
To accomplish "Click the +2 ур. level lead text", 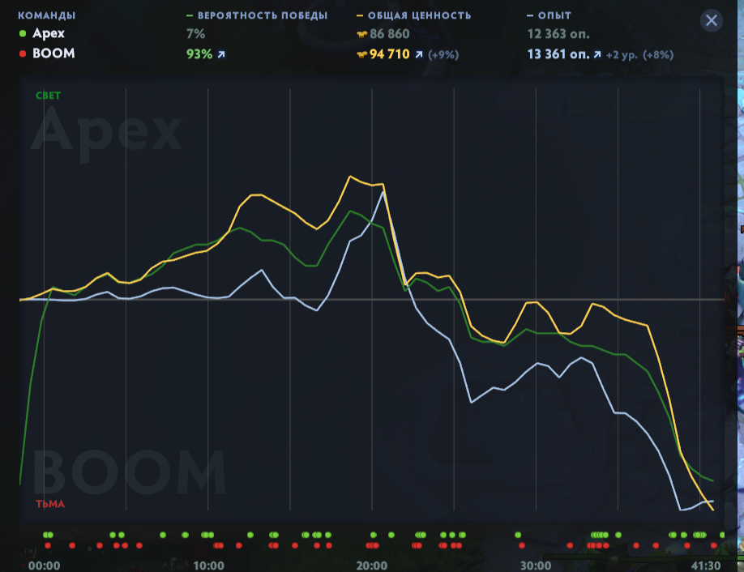I will click(622, 55).
